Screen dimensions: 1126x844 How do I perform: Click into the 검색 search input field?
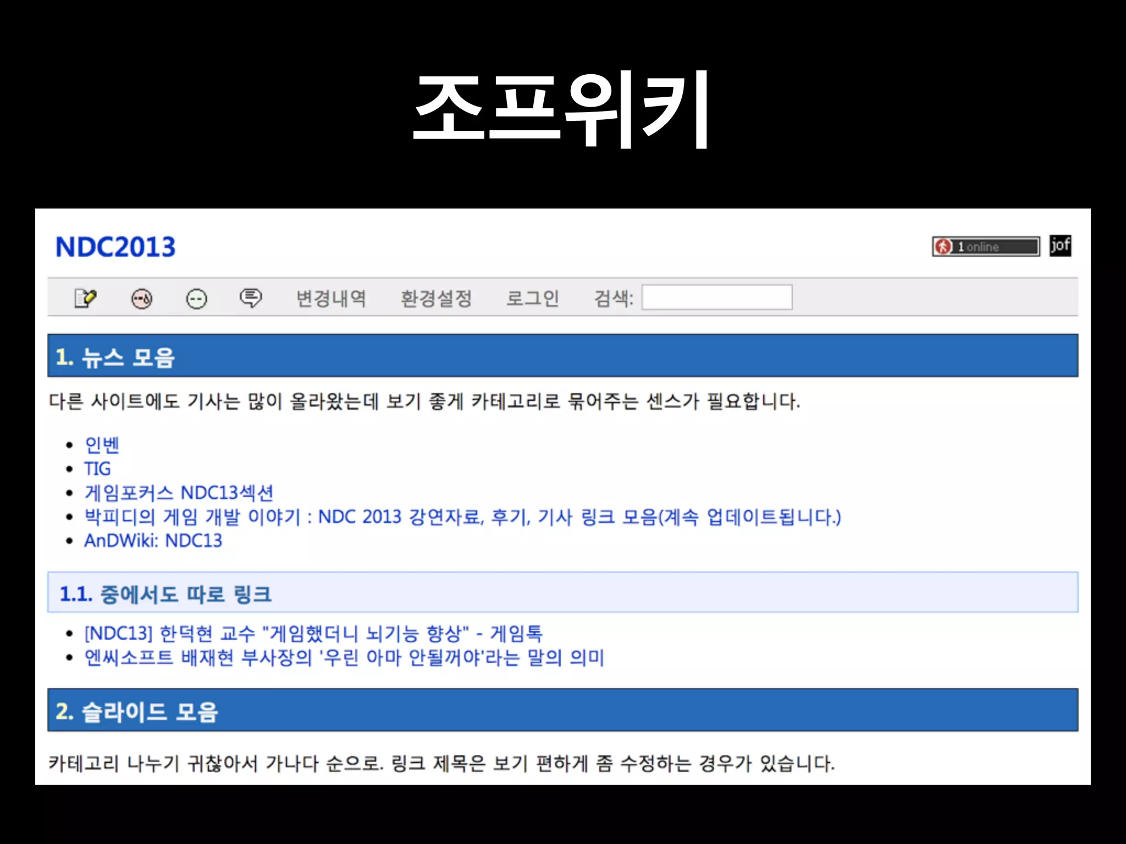click(717, 297)
